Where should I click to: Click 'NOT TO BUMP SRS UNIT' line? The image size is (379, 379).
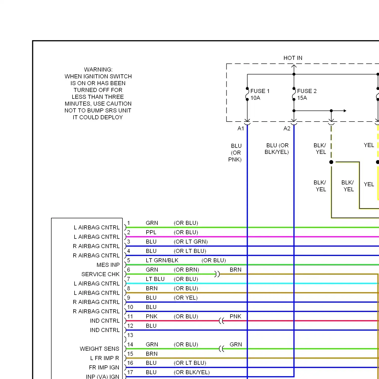pos(98,110)
